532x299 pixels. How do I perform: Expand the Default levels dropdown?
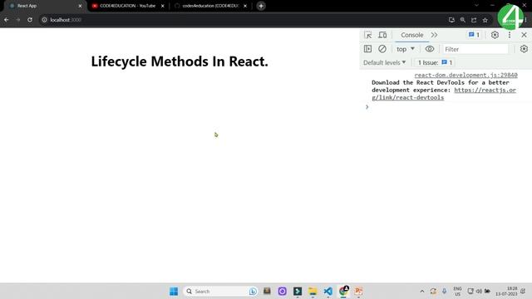[x=384, y=62]
